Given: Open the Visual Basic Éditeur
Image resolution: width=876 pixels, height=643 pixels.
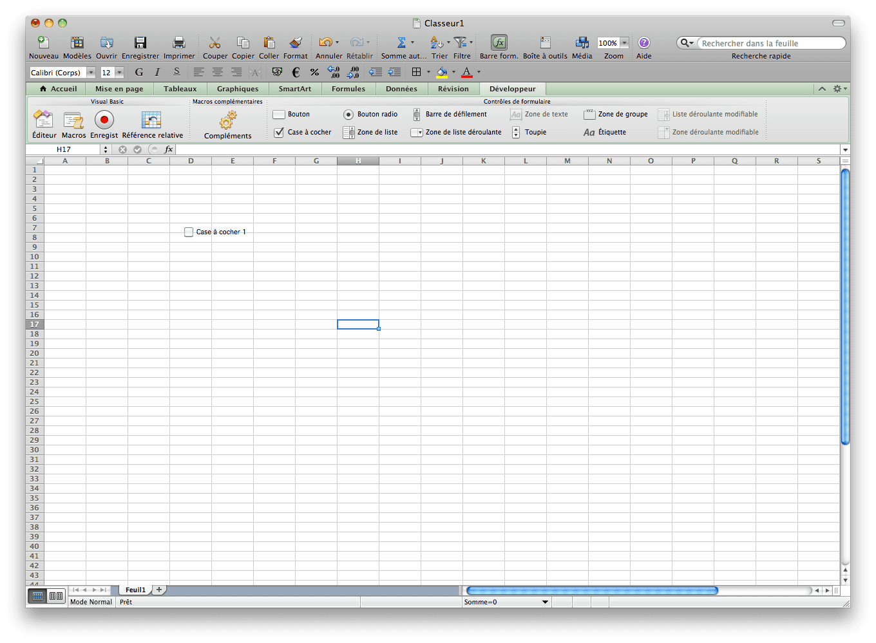Looking at the screenshot, I should point(44,120).
